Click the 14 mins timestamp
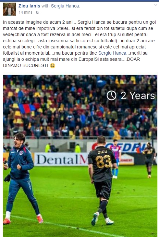The image size is (159, 237). click(26, 12)
